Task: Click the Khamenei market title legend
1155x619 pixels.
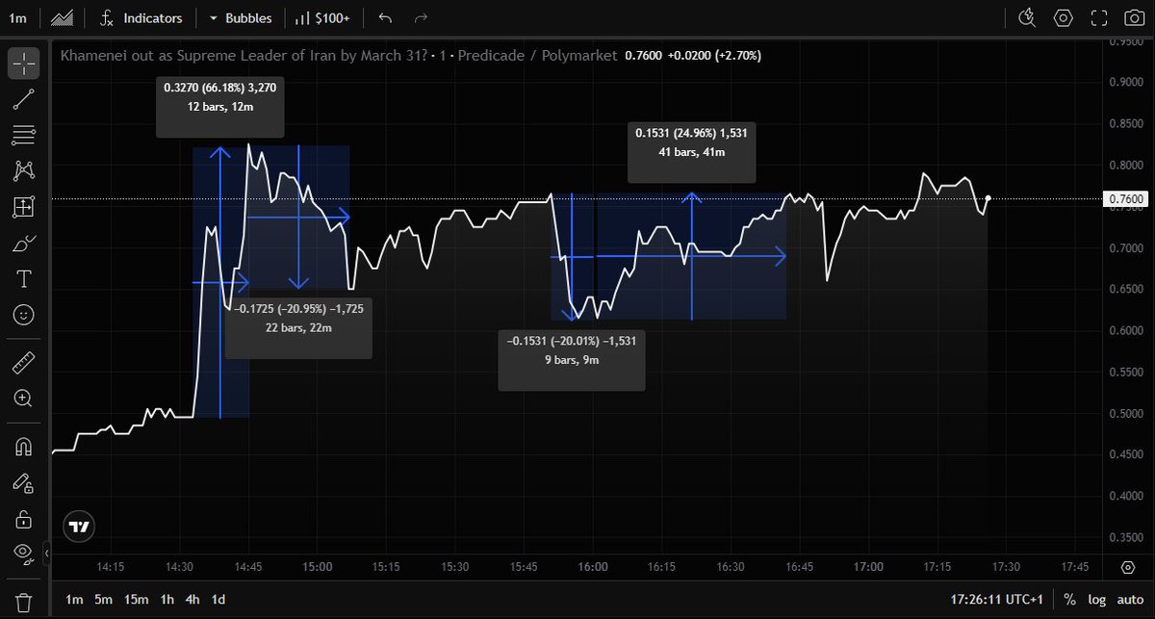Action: tap(339, 56)
